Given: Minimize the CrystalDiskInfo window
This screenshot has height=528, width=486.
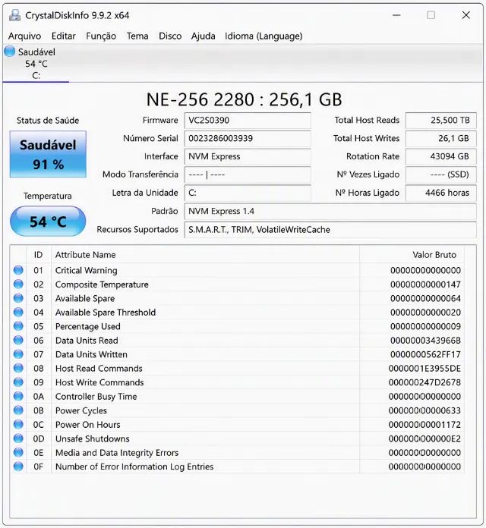Looking at the screenshot, I should click(396, 15).
